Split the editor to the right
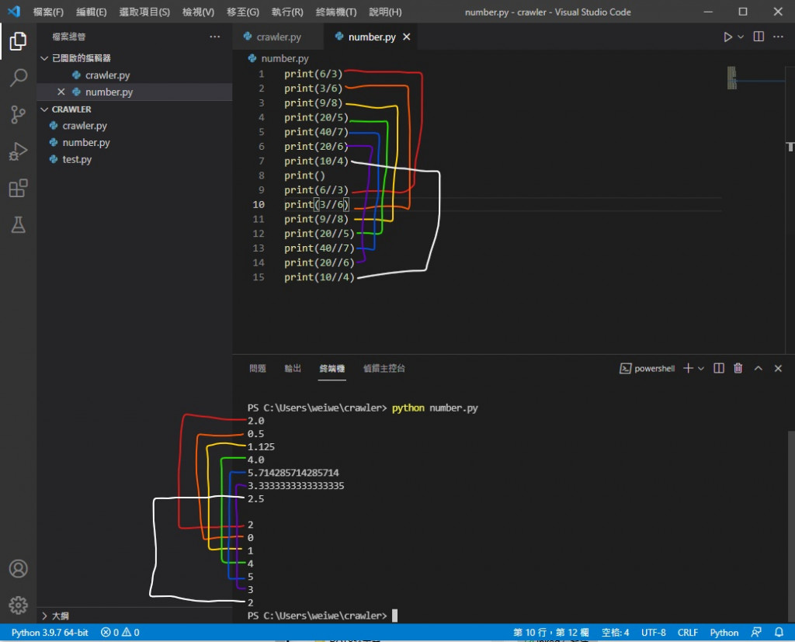The height and width of the screenshot is (642, 795). 759,36
